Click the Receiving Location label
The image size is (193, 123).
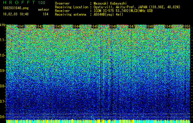(71, 7)
